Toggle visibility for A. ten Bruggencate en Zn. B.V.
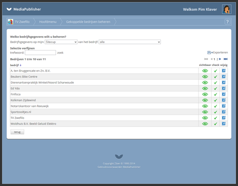238x186 pixels. [205, 71]
